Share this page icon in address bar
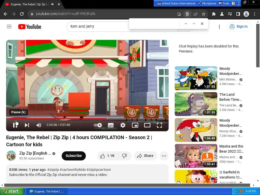Viewport: 260px width, 195px height. tap(196, 14)
